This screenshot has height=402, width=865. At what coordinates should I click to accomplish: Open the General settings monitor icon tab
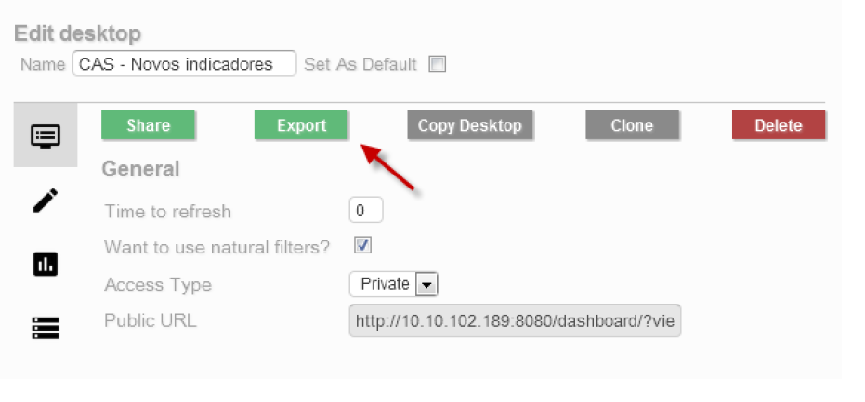(x=45, y=136)
